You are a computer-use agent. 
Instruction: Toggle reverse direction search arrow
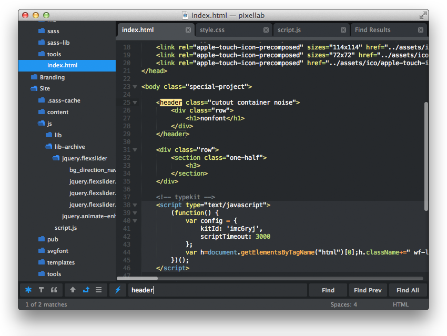pyautogui.click(x=73, y=290)
